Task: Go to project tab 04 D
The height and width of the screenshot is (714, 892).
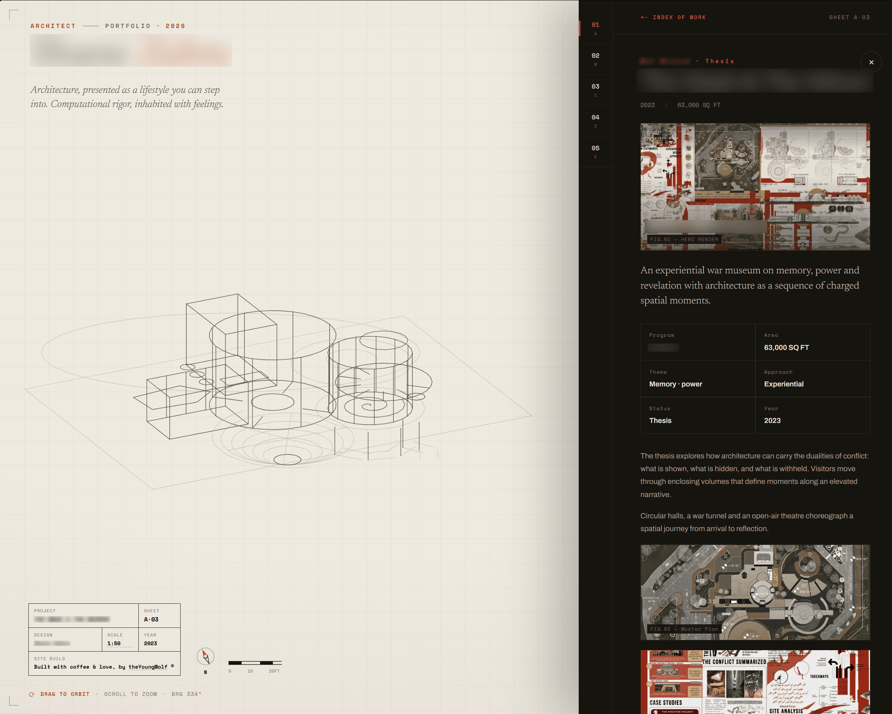Action: point(595,121)
